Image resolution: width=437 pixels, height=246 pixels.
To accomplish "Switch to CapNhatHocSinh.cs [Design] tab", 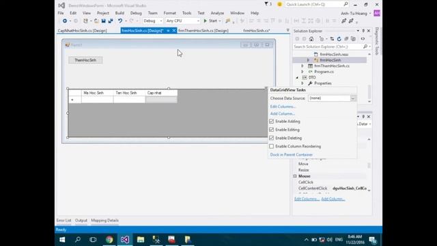I will [82, 31].
